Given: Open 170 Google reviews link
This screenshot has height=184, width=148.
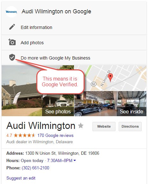Looking at the screenshot, I should 56,135.
